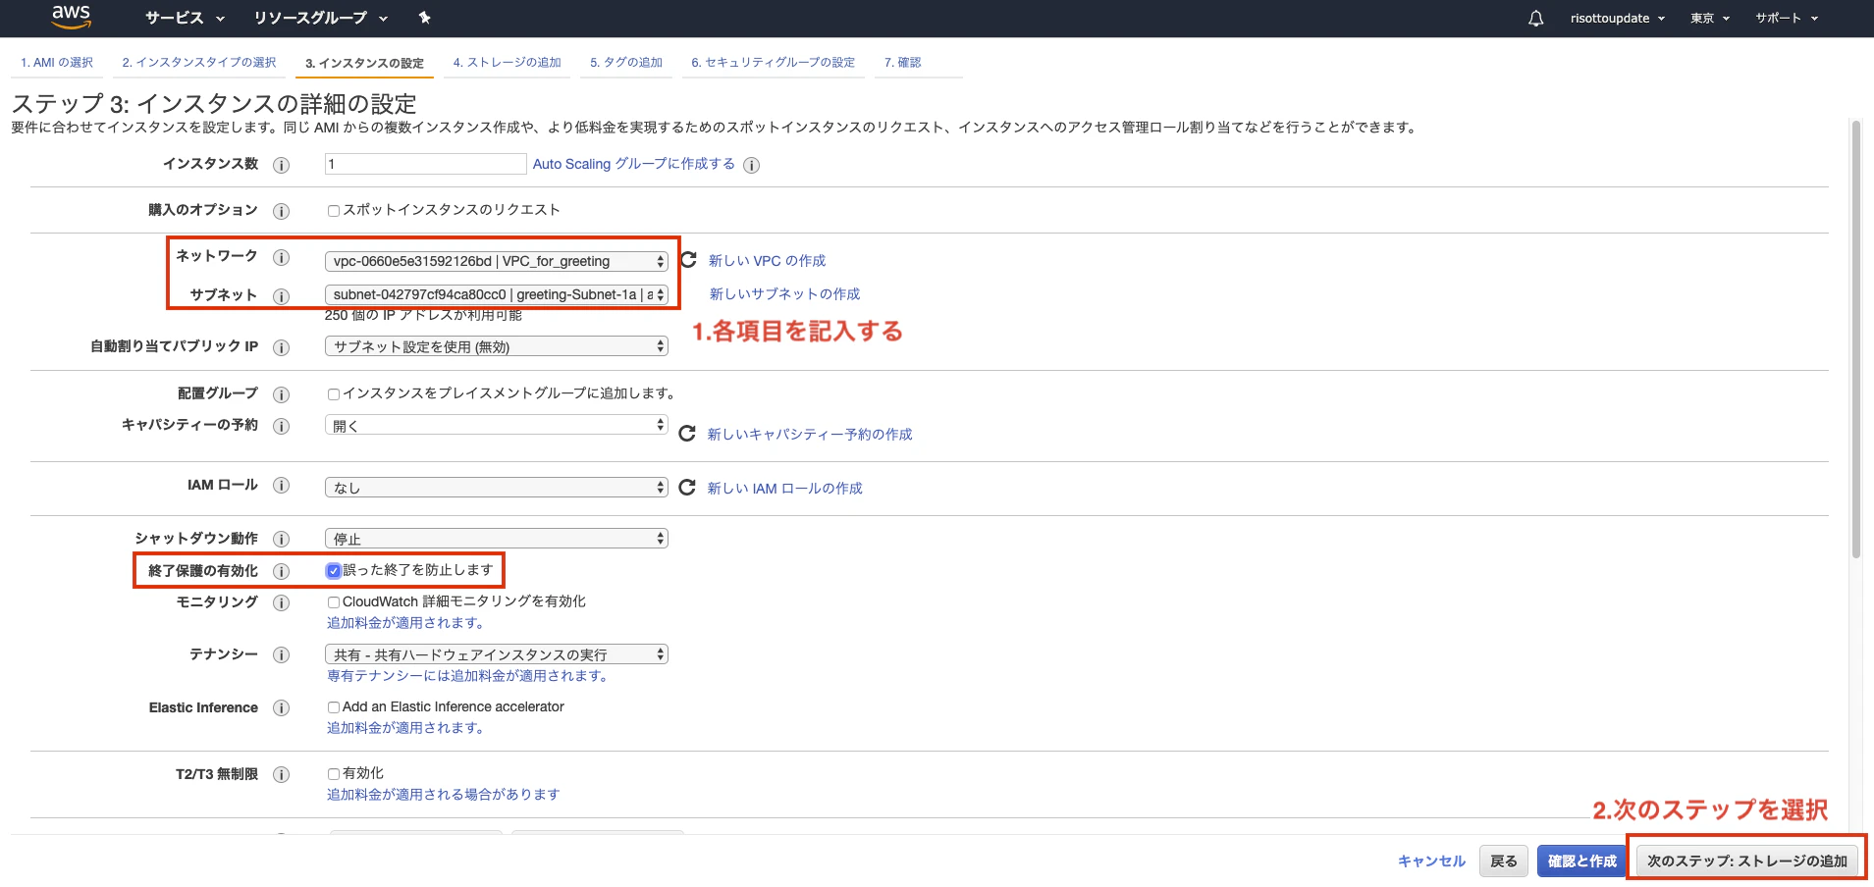Viewport: 1874px width, 887px height.
Task: Check Add an Elastic Inference accelerator
Action: [334, 706]
